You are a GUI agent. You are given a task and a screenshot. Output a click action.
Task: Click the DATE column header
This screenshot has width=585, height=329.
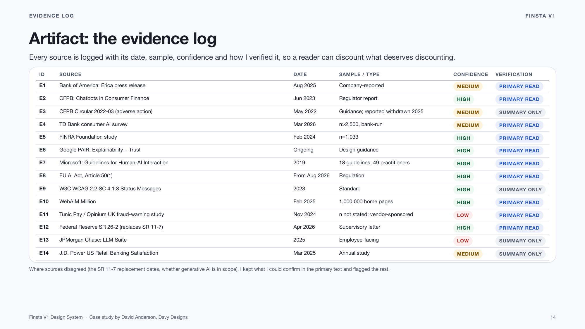coord(300,74)
